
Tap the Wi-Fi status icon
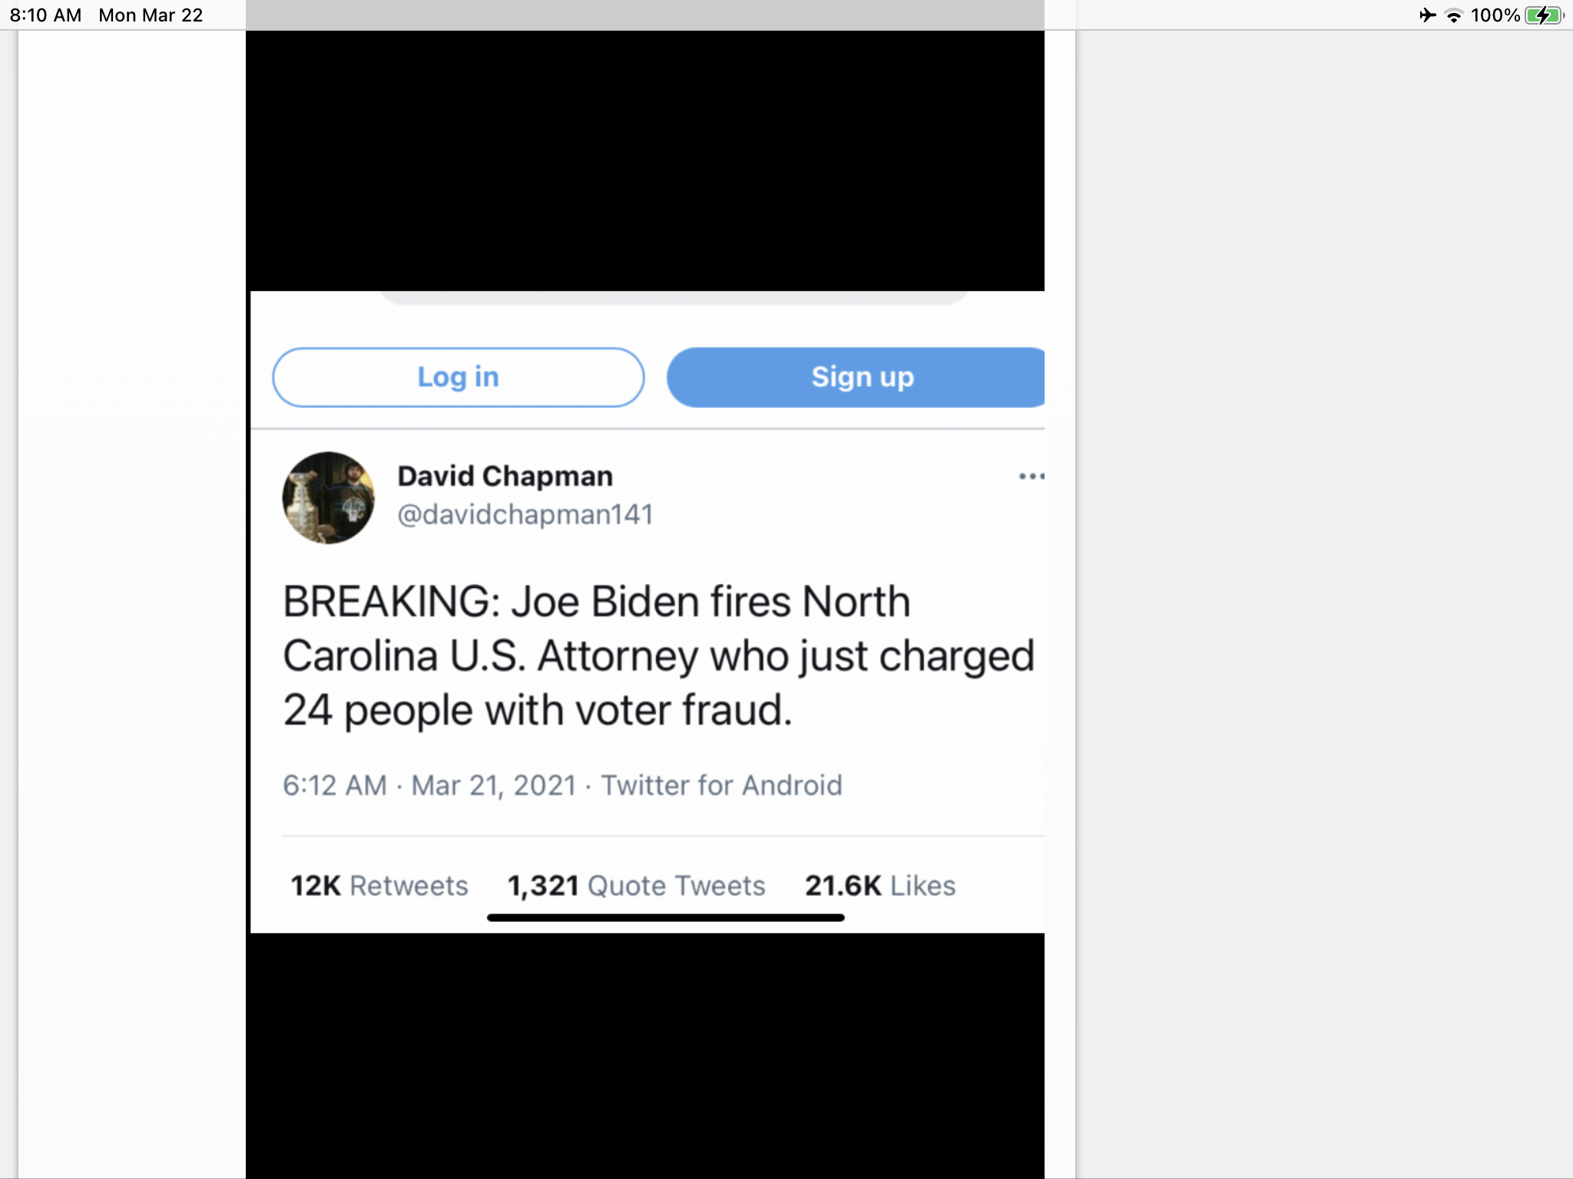point(1454,15)
